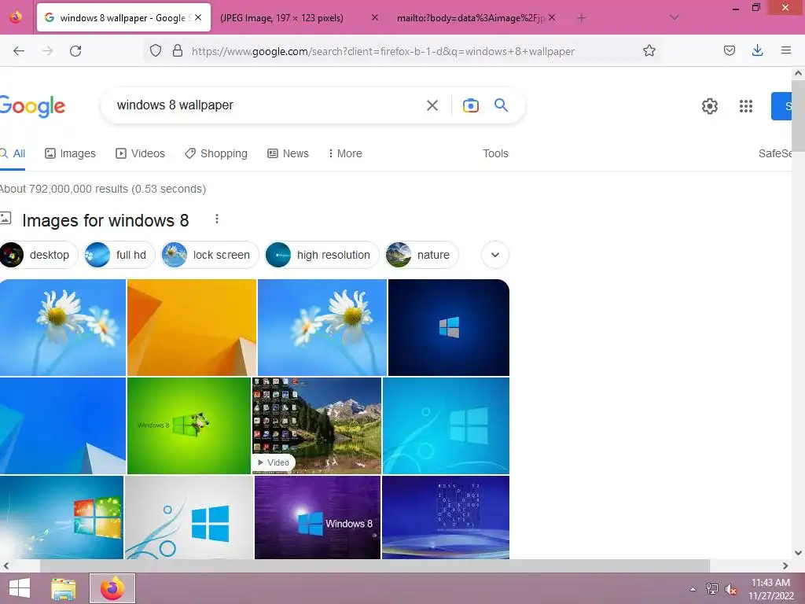805x604 pixels.
Task: Search by image with Google Lens
Action: (x=470, y=105)
